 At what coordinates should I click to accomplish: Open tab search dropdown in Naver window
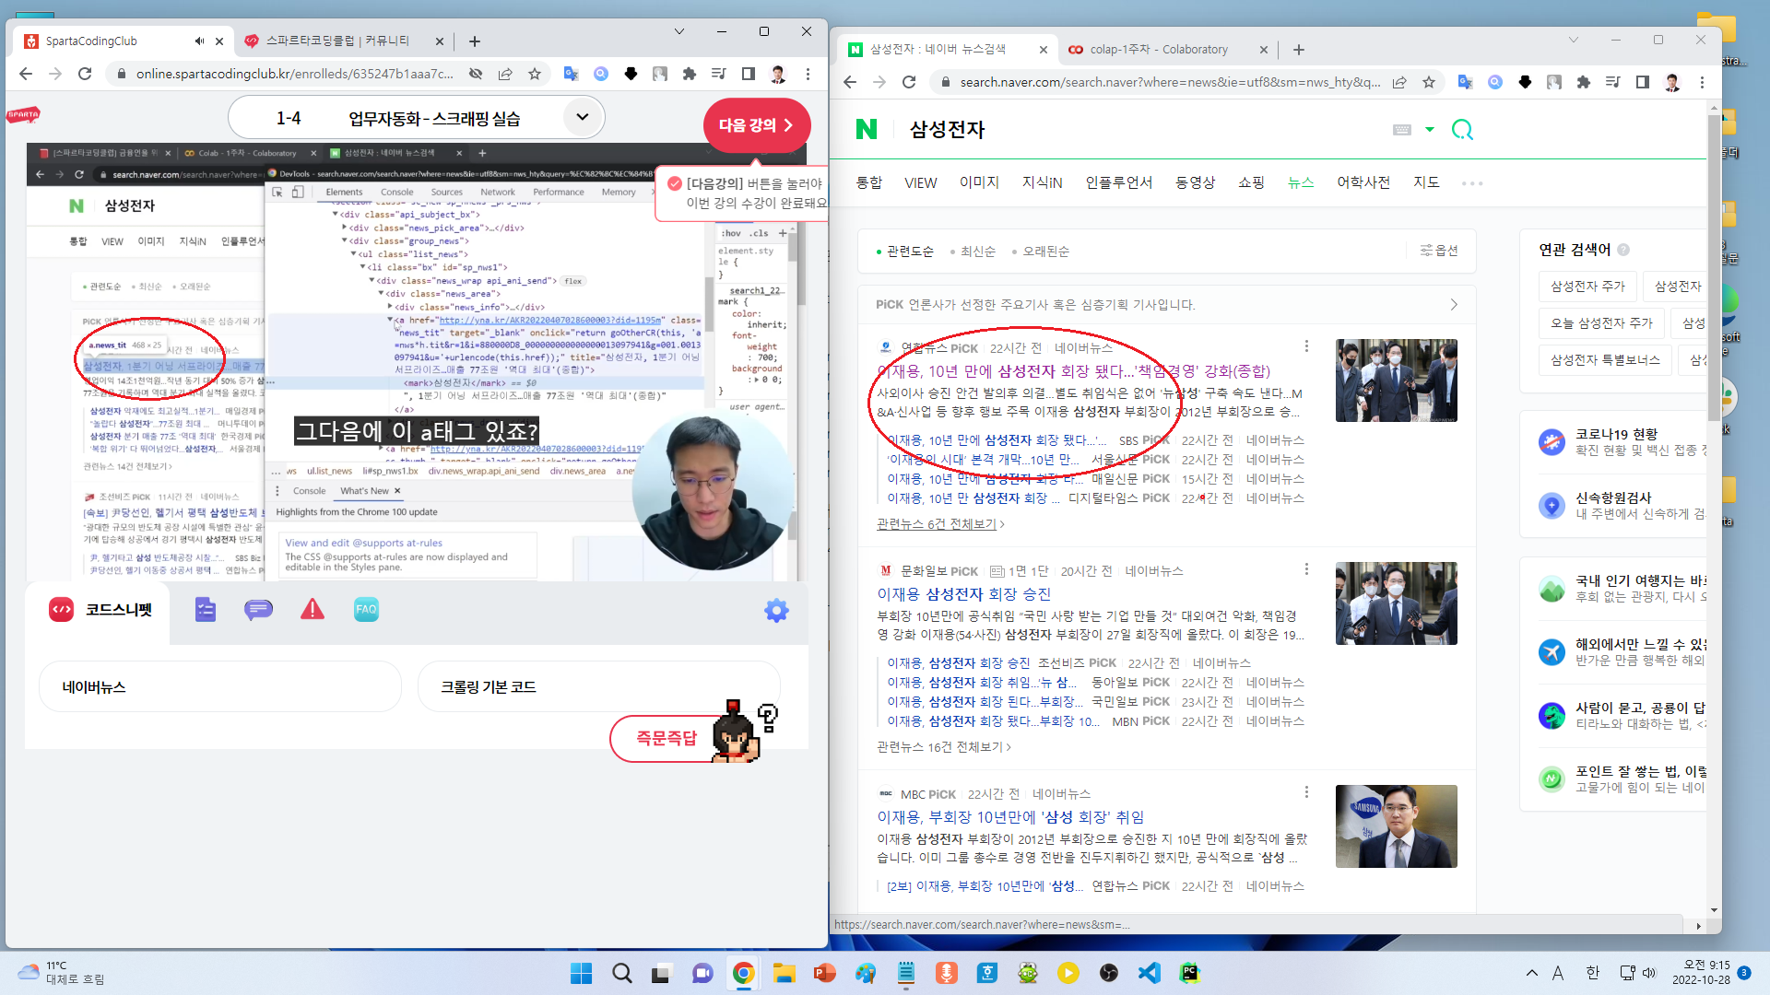[1574, 40]
